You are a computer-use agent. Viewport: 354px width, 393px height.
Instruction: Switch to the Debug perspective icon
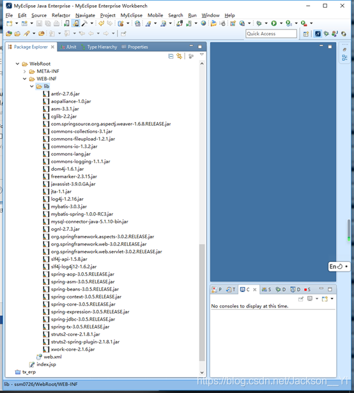click(326, 34)
